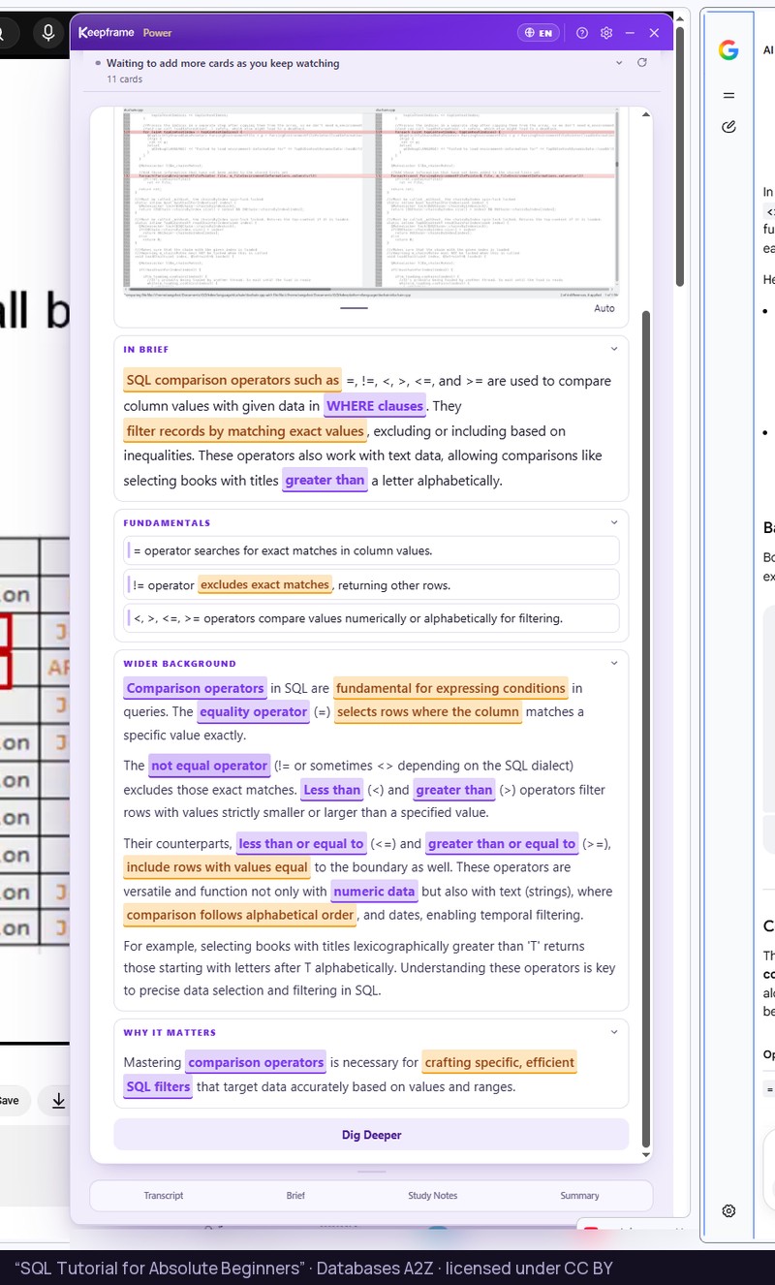Select the '= operator searches for exact matches' row
The width and height of the screenshot is (775, 1285).
[371, 550]
